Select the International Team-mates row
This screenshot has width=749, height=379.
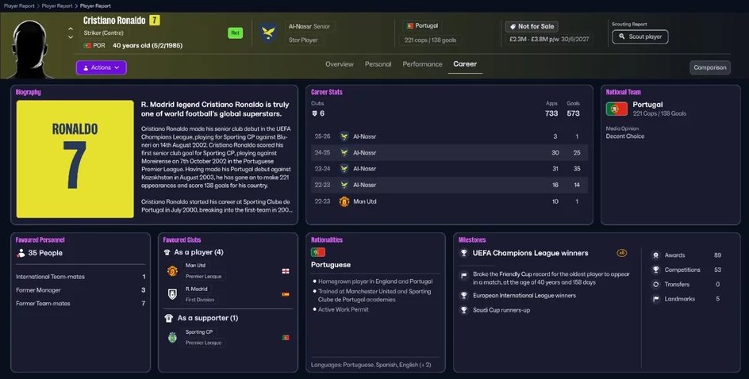point(81,277)
